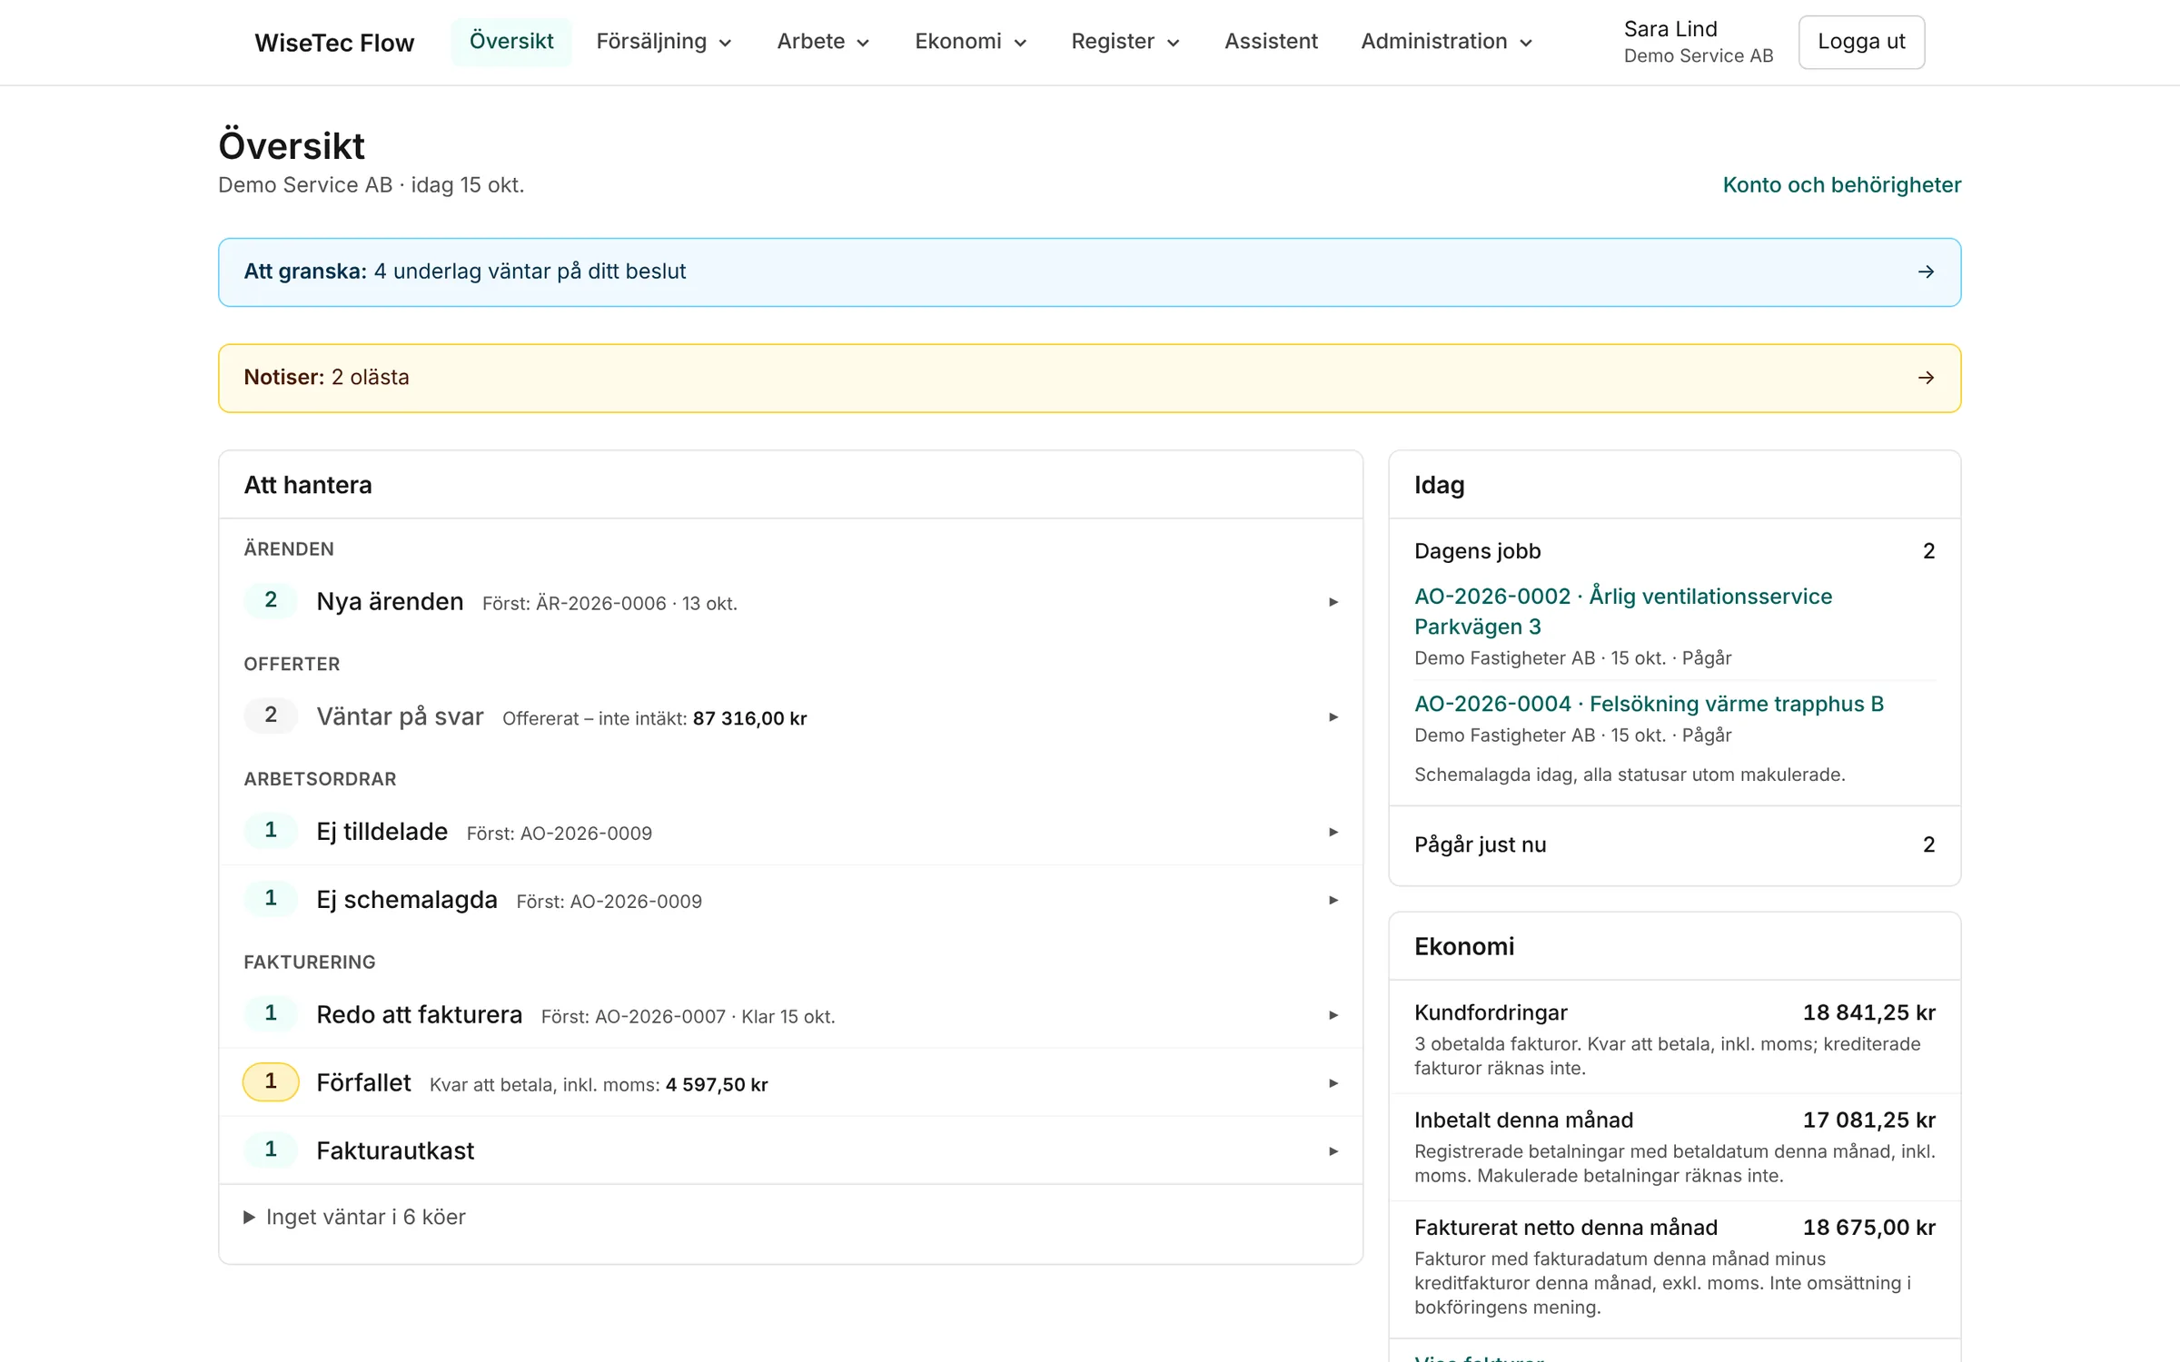Expand the Förfallet row triangle

click(1333, 1083)
